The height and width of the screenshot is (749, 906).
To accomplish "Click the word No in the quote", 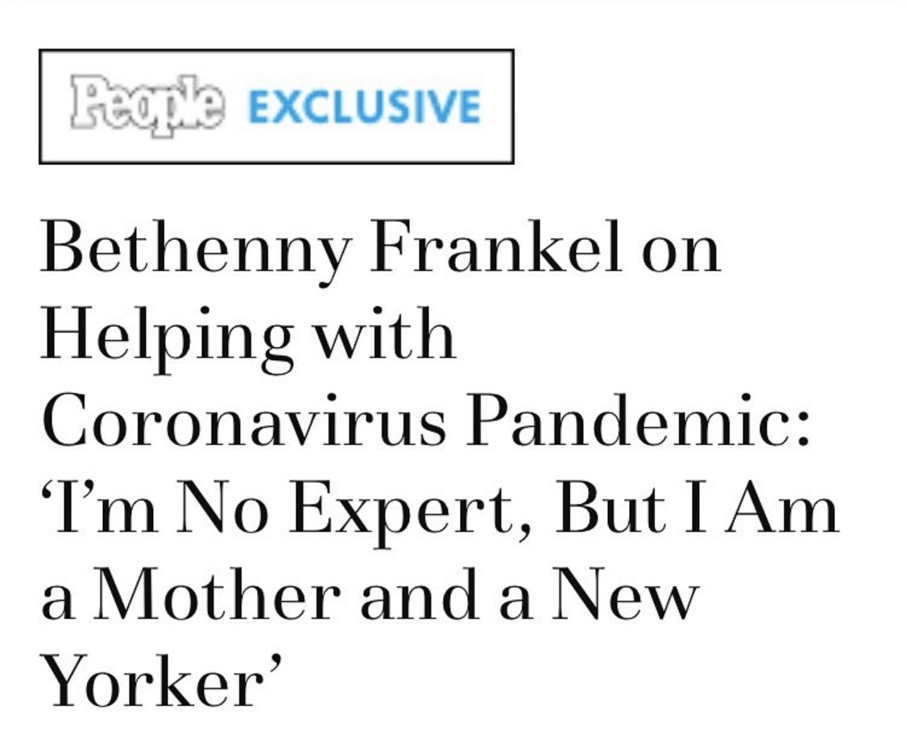I will 222,507.
